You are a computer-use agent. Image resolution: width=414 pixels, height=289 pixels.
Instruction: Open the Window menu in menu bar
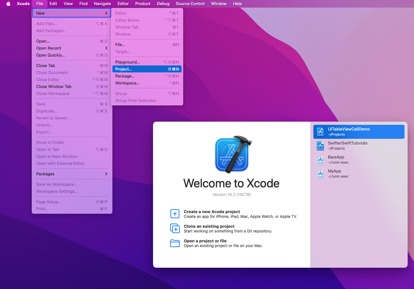(219, 4)
